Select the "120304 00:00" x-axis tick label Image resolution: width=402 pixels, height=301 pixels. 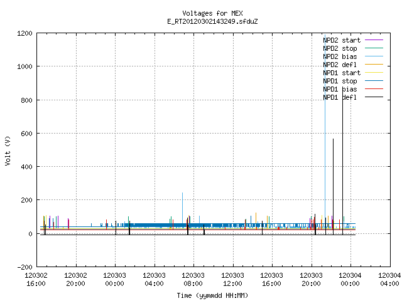pyautogui.click(x=350, y=280)
